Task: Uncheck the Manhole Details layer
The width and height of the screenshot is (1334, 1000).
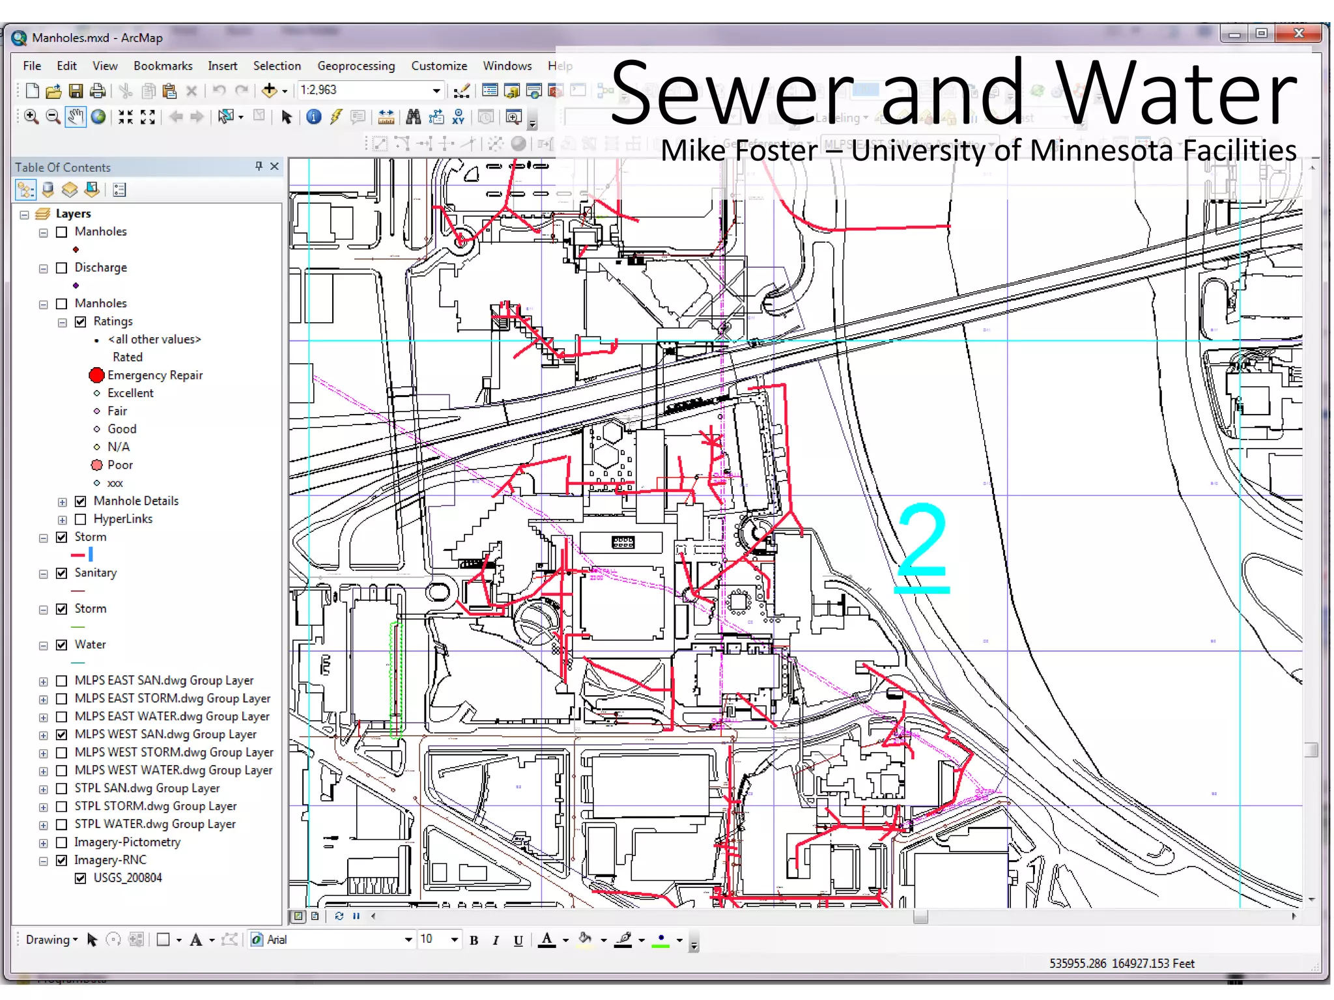Action: (81, 501)
